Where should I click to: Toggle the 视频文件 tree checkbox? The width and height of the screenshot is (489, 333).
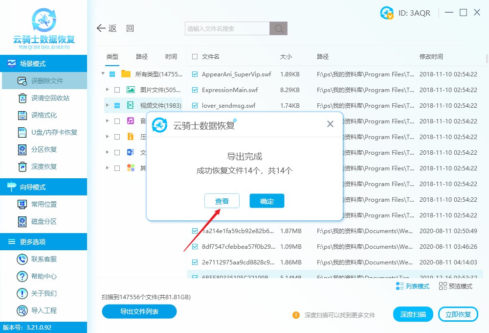click(x=117, y=106)
